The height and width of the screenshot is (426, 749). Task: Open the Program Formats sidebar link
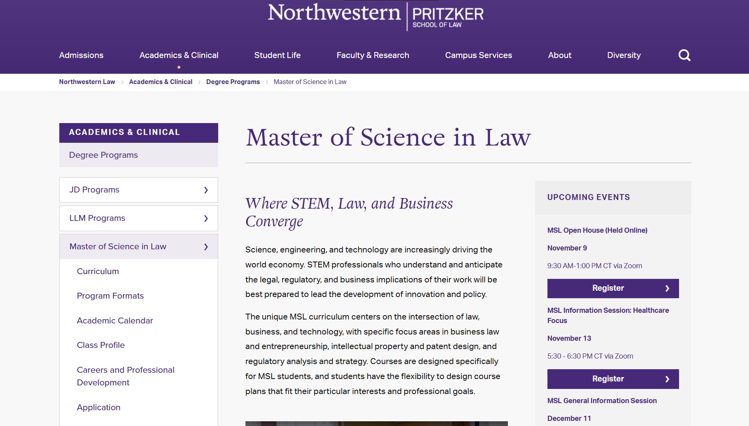[110, 296]
